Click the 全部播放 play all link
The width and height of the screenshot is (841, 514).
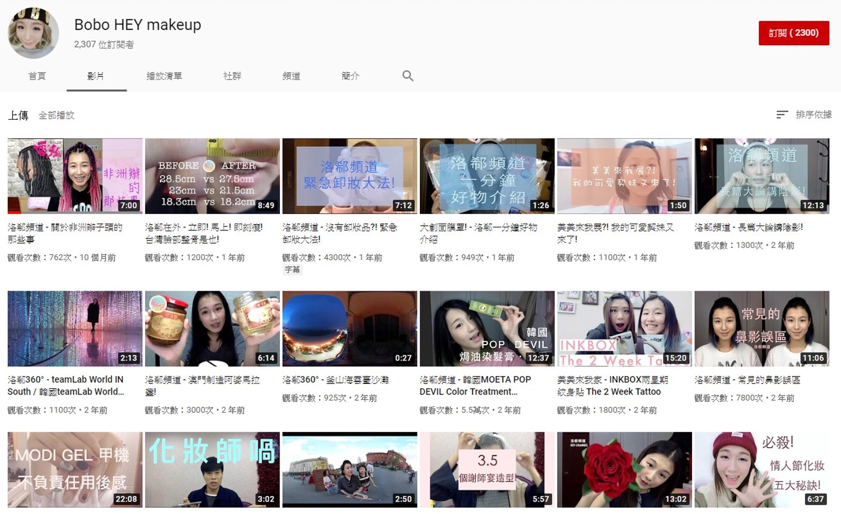(x=57, y=115)
